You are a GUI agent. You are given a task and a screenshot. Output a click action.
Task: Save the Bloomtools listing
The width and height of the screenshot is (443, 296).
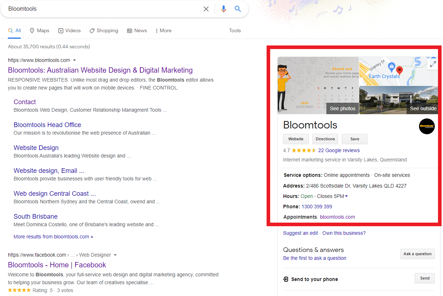pyautogui.click(x=354, y=139)
